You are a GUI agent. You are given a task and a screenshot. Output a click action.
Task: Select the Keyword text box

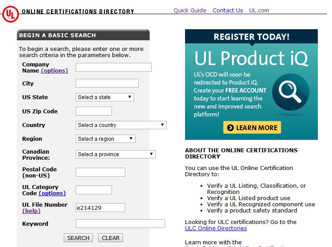coord(120,224)
